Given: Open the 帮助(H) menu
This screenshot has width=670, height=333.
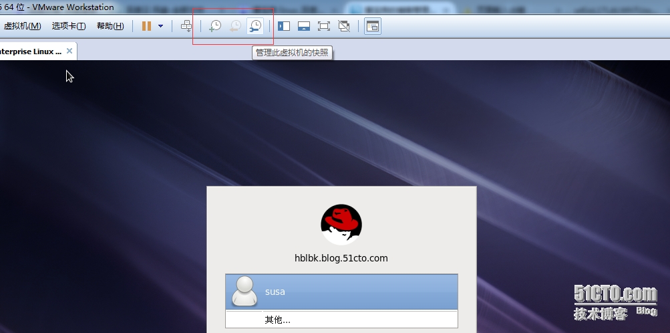Looking at the screenshot, I should [110, 26].
